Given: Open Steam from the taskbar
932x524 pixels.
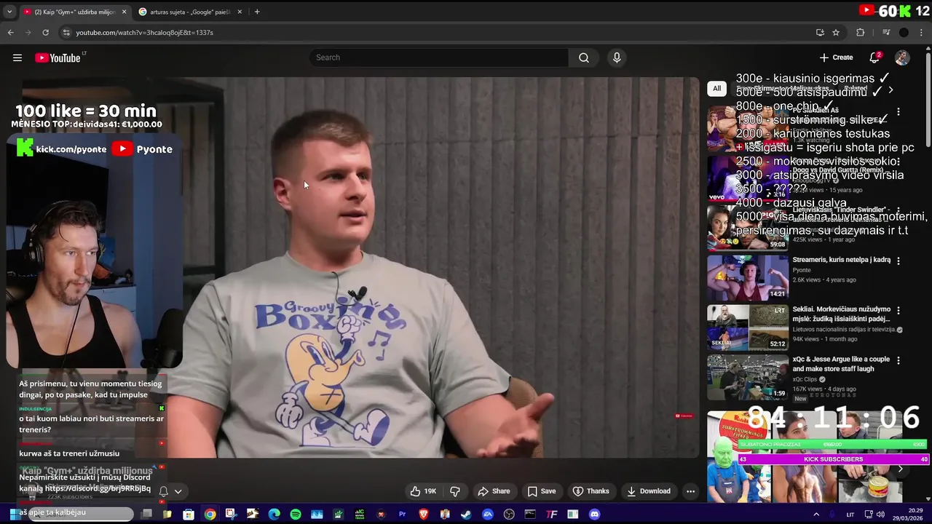Looking at the screenshot, I should [466, 515].
